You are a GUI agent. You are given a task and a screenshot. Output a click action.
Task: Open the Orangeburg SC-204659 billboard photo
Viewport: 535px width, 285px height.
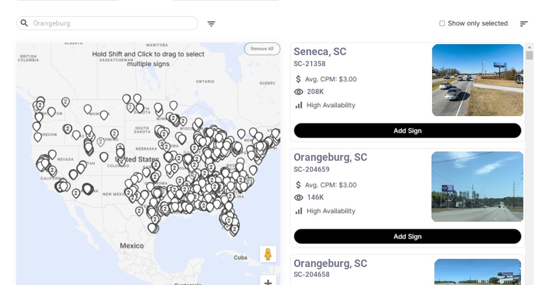(477, 186)
